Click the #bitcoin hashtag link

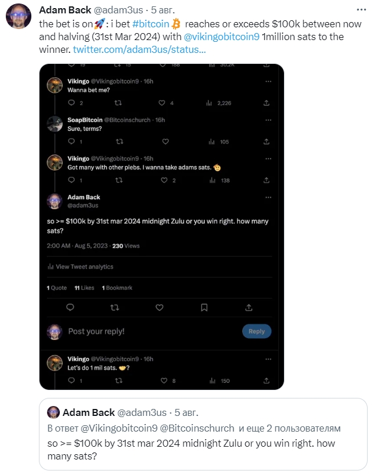click(151, 24)
